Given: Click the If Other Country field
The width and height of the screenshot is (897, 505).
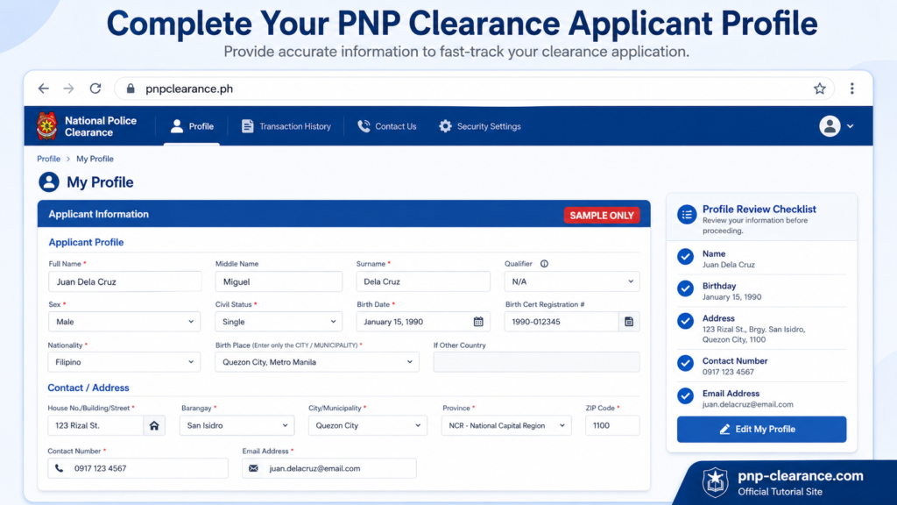Looking at the screenshot, I should click(536, 362).
